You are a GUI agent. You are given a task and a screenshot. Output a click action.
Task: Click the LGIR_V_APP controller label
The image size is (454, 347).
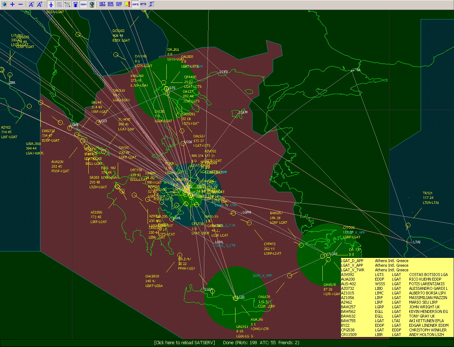click(262, 275)
